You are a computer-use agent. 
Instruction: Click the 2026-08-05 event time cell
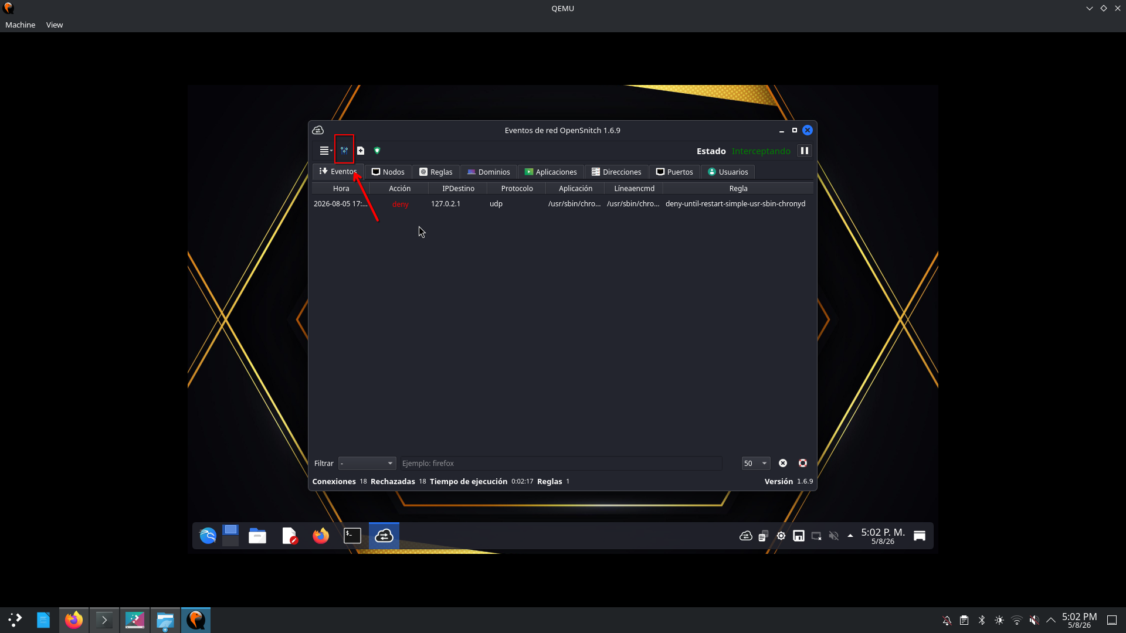coord(341,204)
